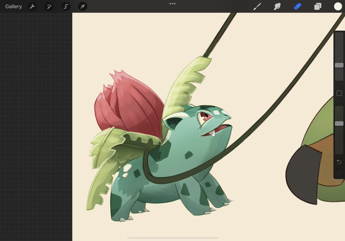Image resolution: width=345 pixels, height=241 pixels.
Task: Open the Gallery view
Action: pyautogui.click(x=13, y=7)
